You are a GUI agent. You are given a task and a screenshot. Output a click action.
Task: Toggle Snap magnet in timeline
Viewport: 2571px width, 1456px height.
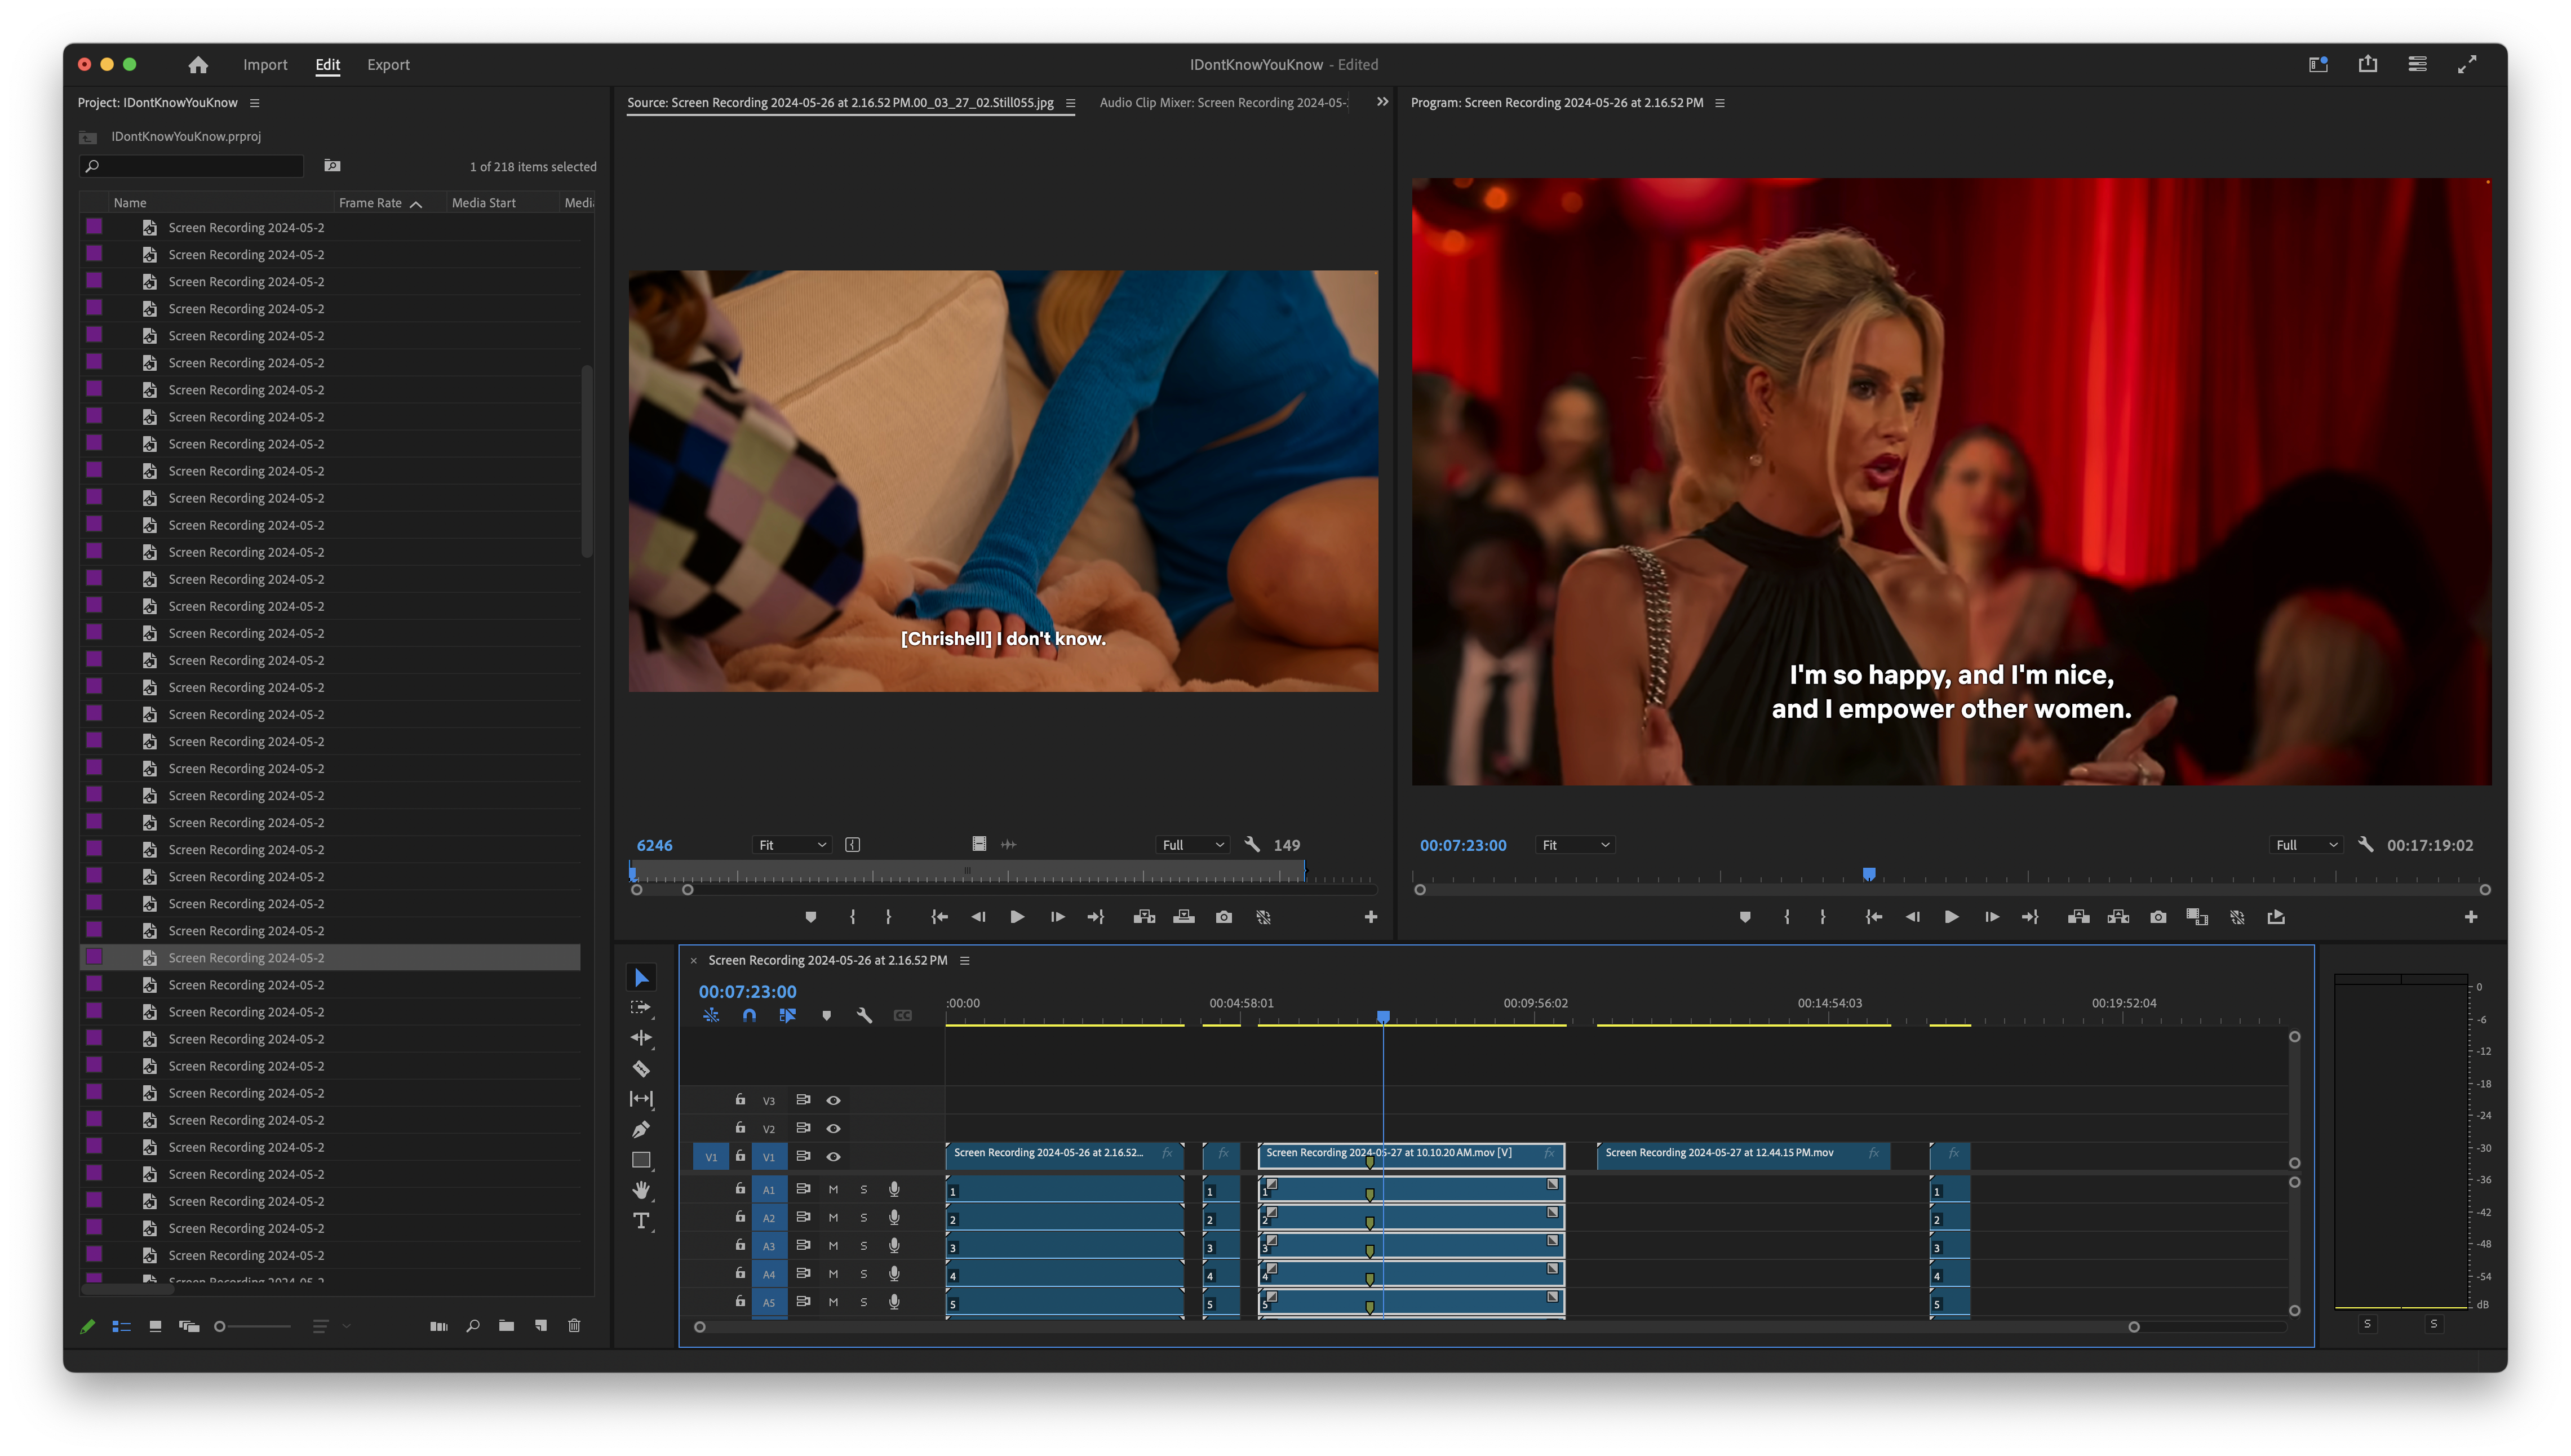749,1015
